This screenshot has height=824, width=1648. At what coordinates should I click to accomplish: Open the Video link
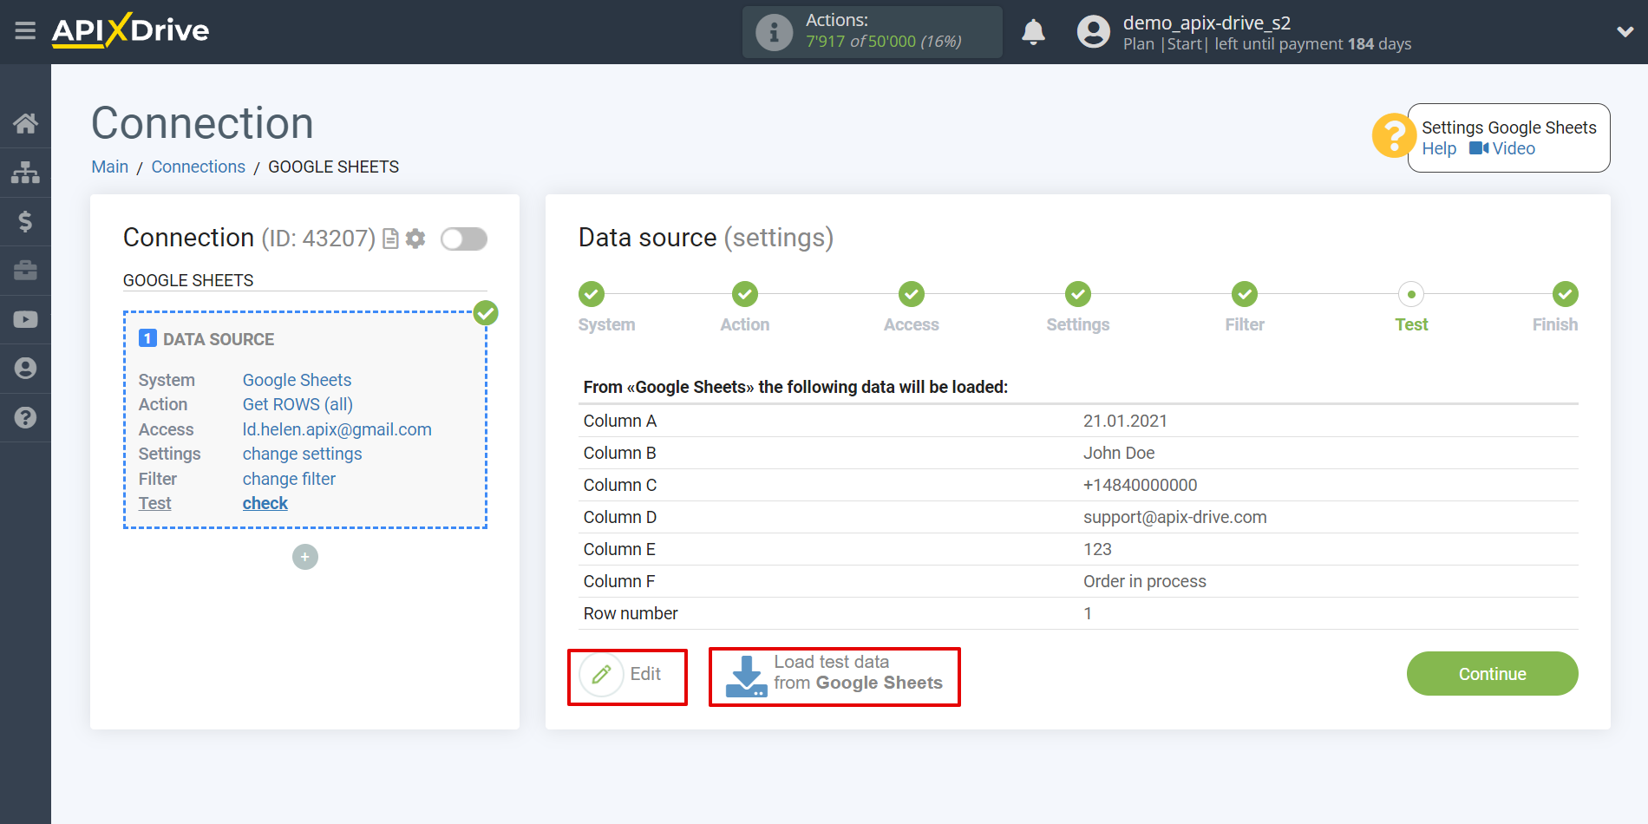[x=1502, y=148]
